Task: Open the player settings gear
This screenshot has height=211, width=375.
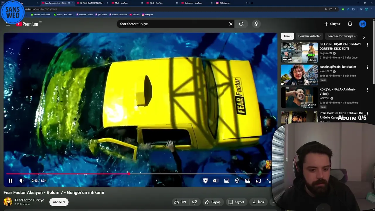Action: click(237, 181)
